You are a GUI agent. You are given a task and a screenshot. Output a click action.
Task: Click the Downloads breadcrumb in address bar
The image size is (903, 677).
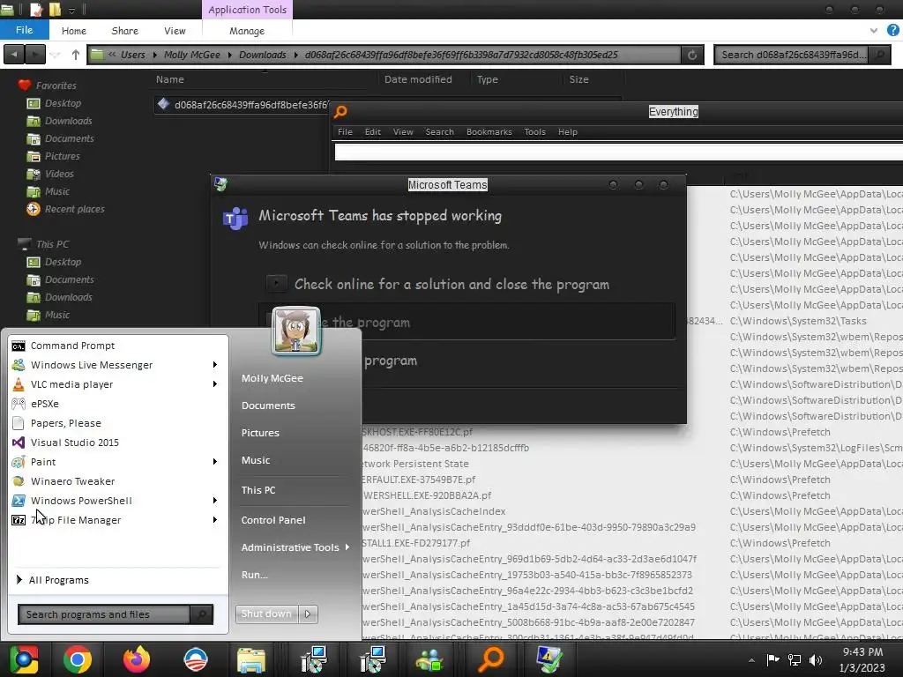pyautogui.click(x=263, y=55)
